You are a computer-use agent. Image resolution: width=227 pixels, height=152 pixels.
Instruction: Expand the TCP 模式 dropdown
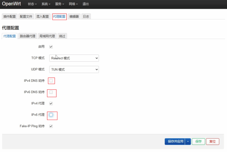[74, 58]
